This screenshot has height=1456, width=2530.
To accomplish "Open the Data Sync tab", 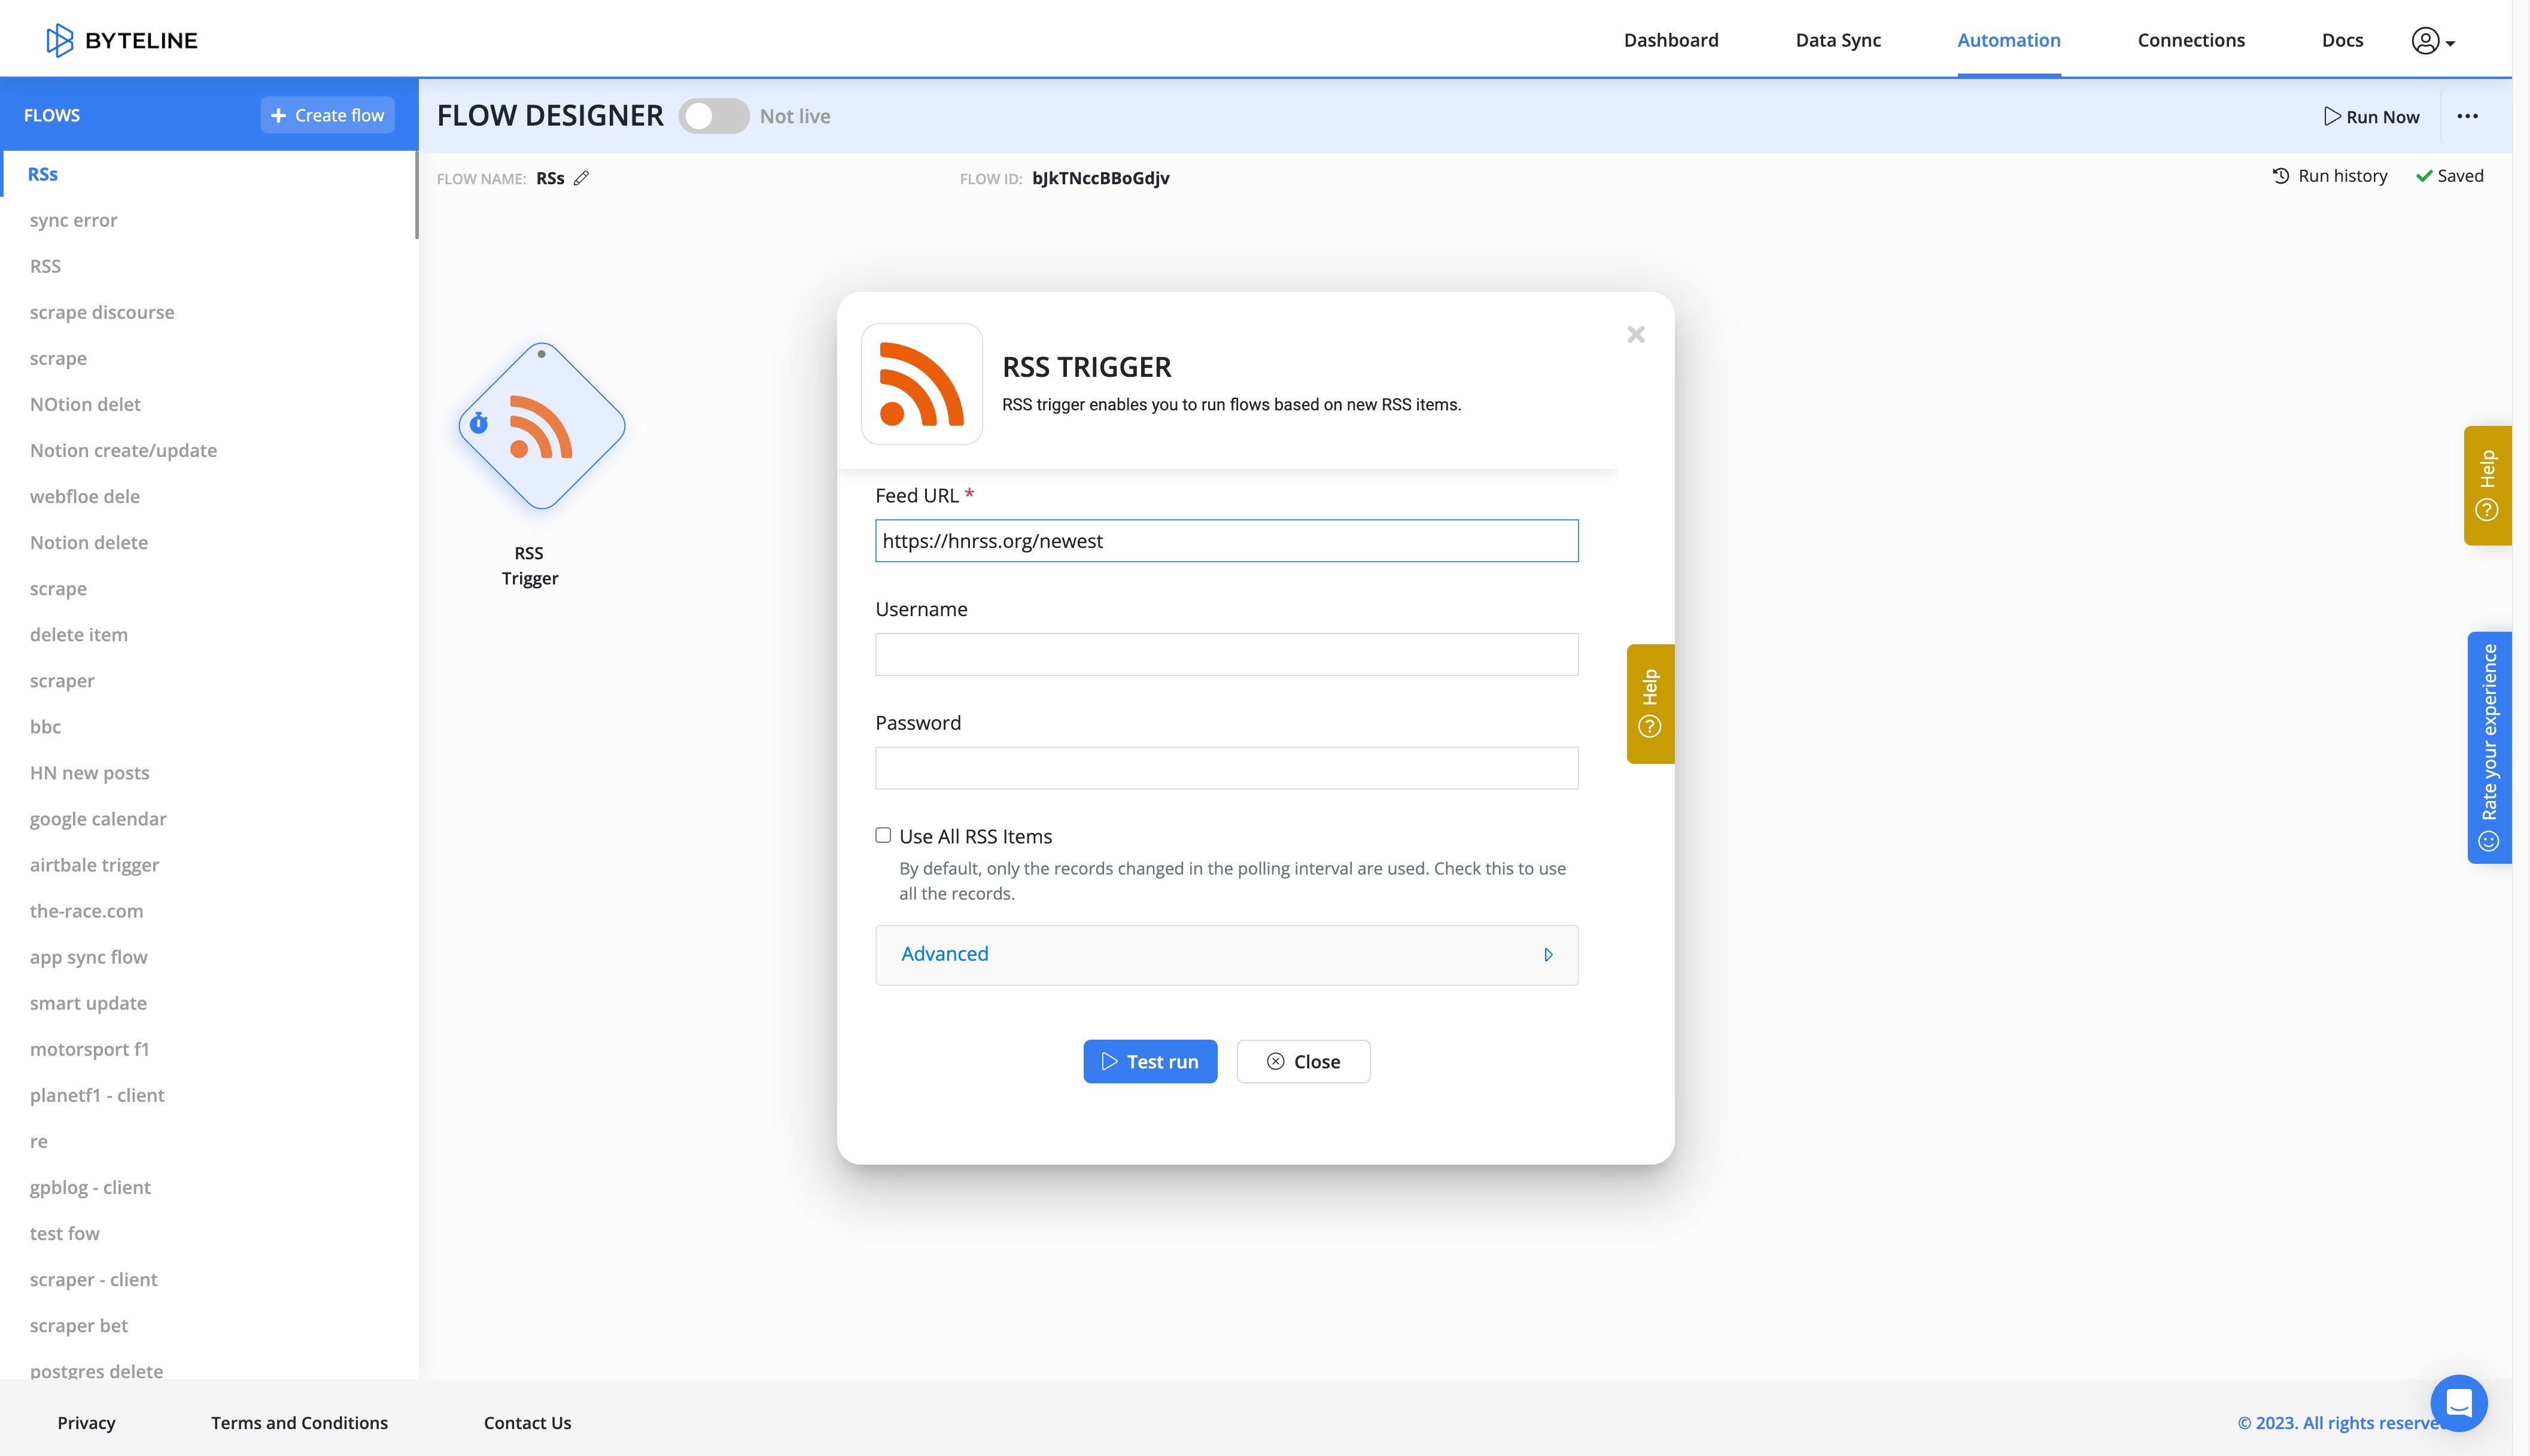I will (x=1838, y=40).
